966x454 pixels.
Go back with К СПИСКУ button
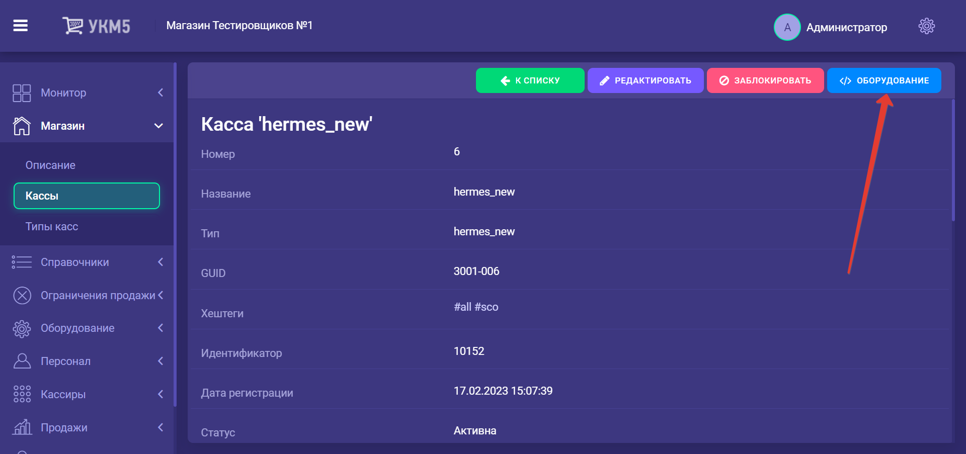(x=530, y=80)
